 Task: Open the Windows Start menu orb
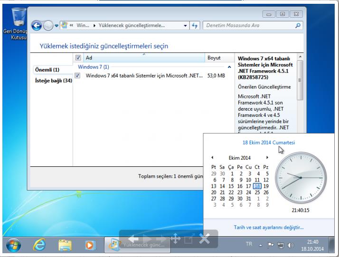pos(13,245)
